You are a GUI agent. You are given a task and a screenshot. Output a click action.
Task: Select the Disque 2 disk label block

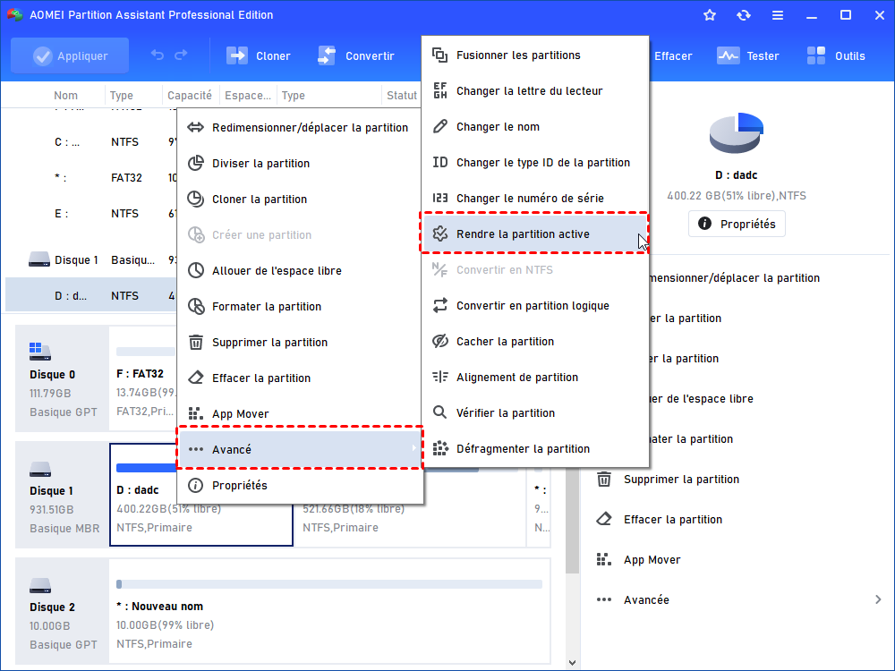coord(63,610)
